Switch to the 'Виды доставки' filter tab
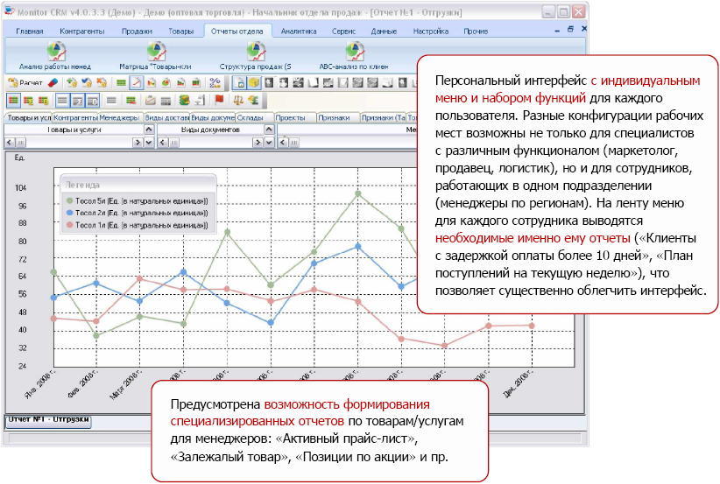The image size is (720, 484). 166,118
